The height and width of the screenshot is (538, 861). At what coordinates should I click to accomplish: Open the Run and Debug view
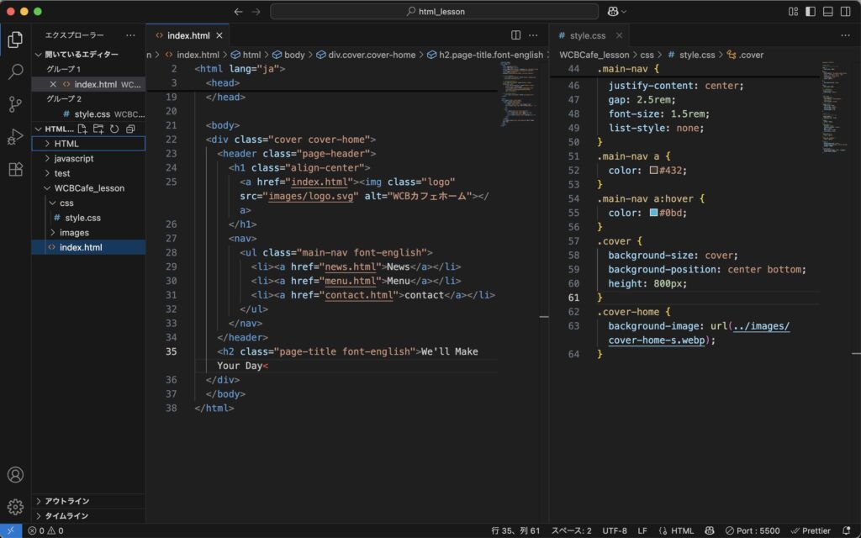tap(15, 137)
